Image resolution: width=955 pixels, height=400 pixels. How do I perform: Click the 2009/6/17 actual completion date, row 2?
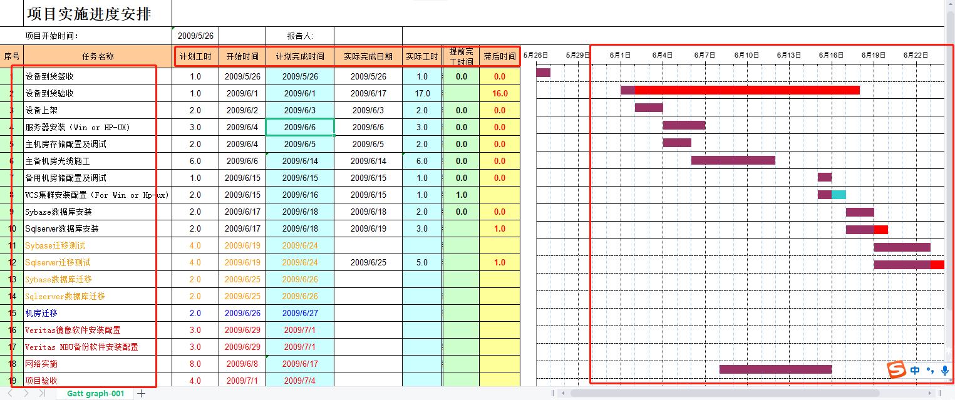click(368, 93)
